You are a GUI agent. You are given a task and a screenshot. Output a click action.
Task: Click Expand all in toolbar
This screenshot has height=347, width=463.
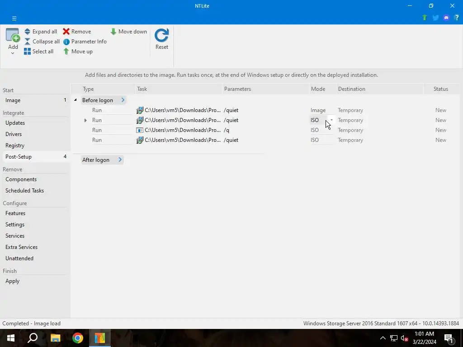pos(40,32)
